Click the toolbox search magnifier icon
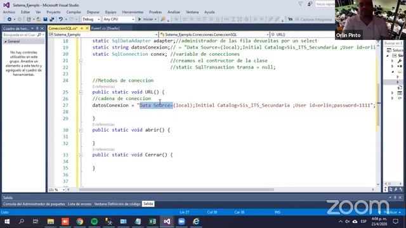 click(x=39, y=35)
